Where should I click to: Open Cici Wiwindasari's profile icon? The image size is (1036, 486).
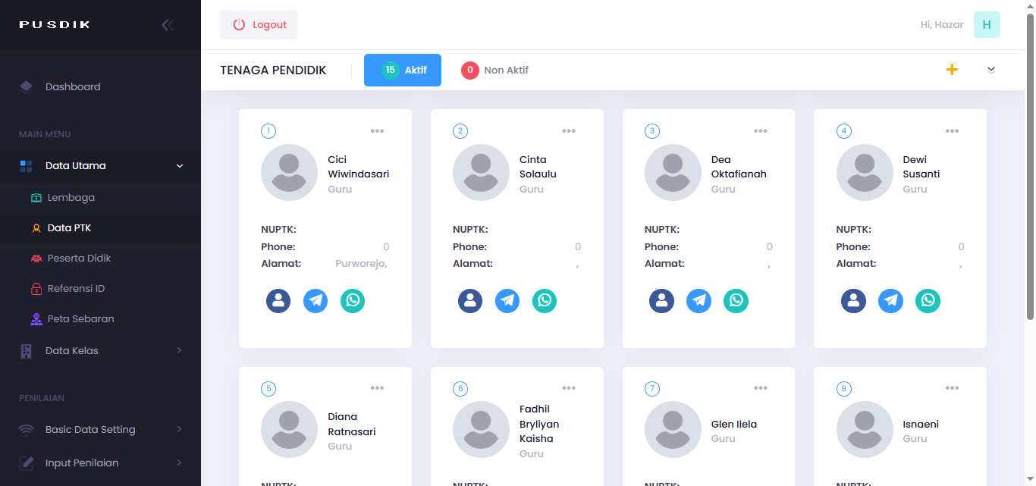point(278,301)
